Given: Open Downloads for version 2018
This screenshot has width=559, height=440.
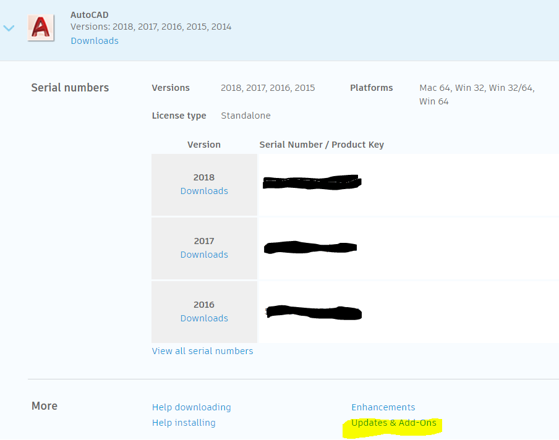Looking at the screenshot, I should coord(204,192).
